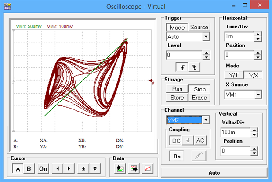
Task: Move cursor left with the left arrow button
Action: (58, 168)
